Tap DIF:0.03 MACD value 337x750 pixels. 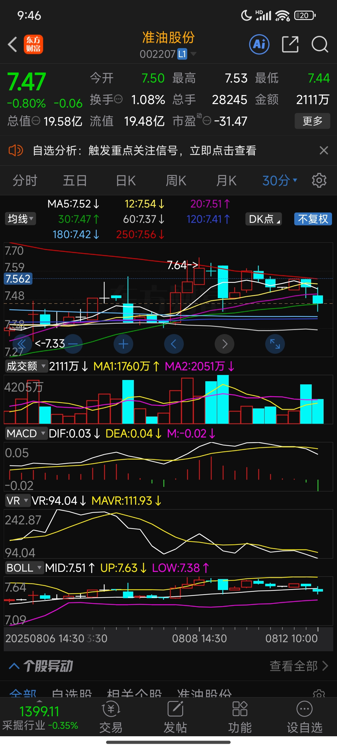click(74, 433)
